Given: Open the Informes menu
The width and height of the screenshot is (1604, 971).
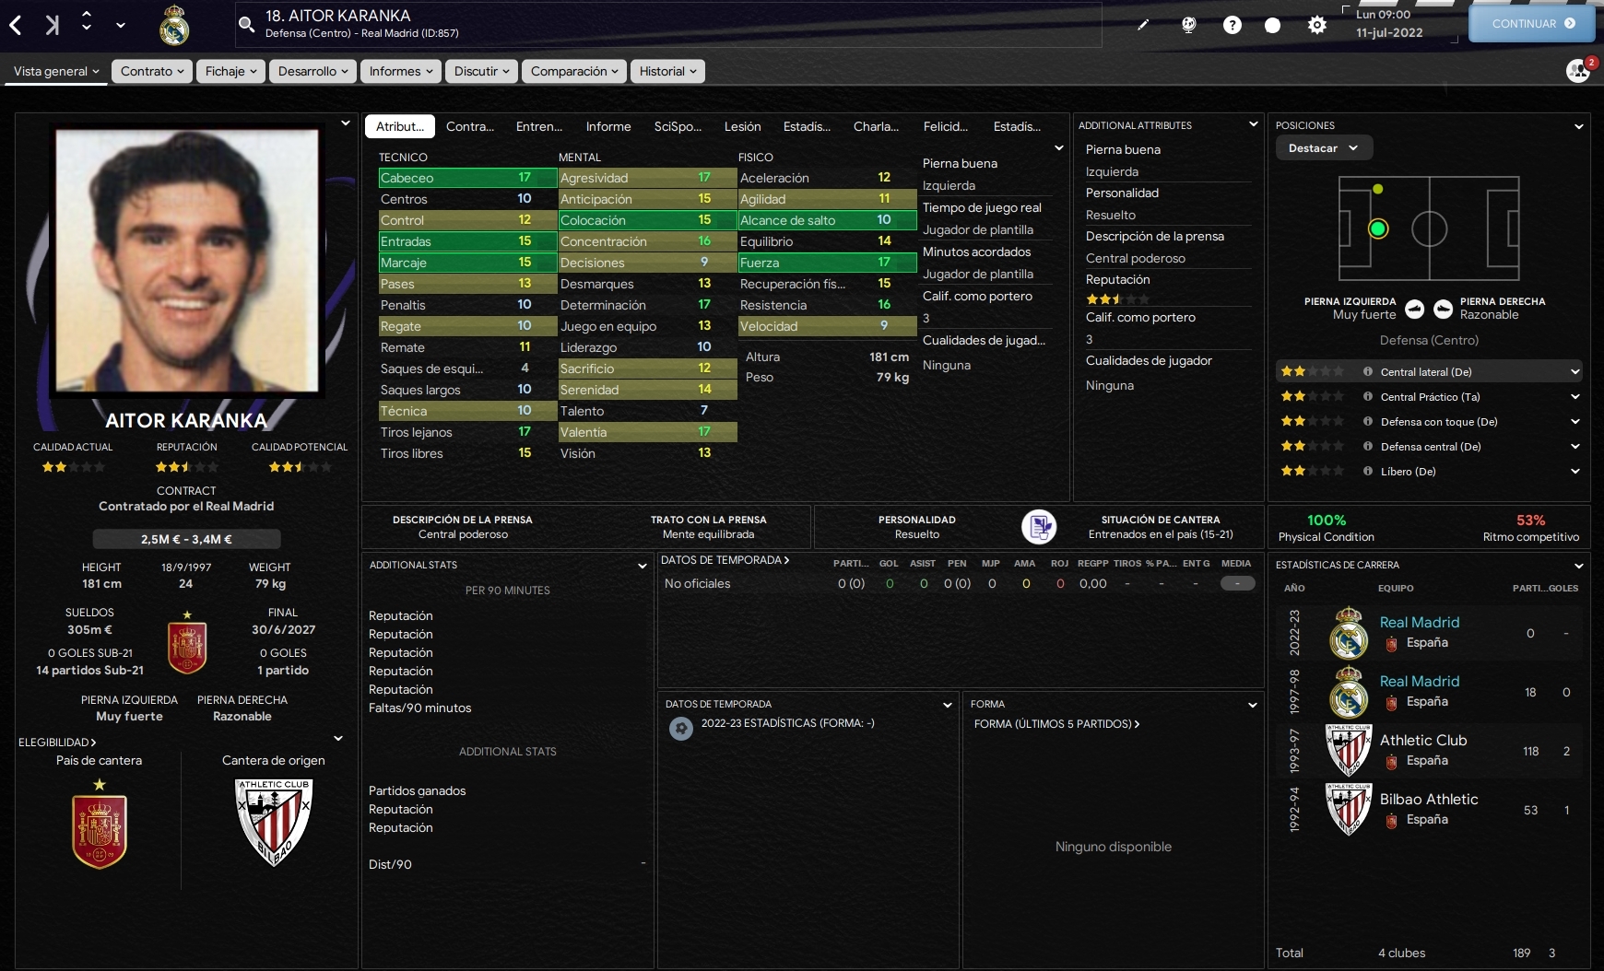Looking at the screenshot, I should (401, 71).
